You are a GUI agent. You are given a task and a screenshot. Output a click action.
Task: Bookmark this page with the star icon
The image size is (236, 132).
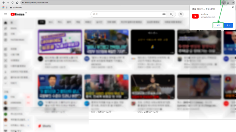233,3
